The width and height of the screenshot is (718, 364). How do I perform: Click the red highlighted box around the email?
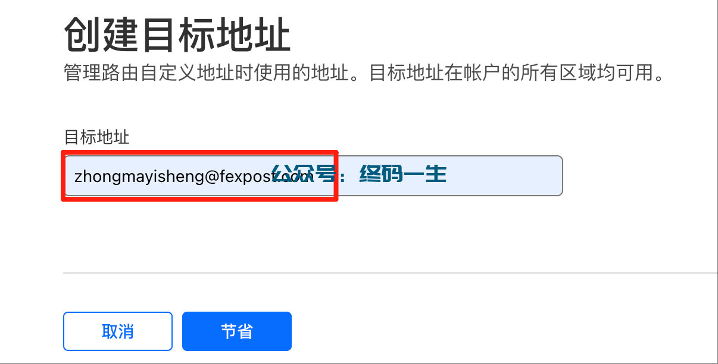200,175
